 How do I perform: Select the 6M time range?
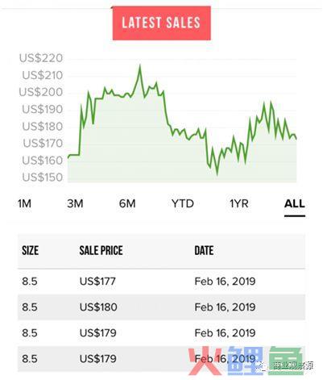tap(127, 203)
